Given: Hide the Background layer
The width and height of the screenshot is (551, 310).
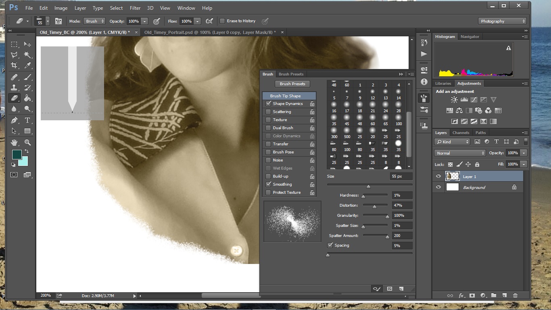Looking at the screenshot, I should 438,187.
